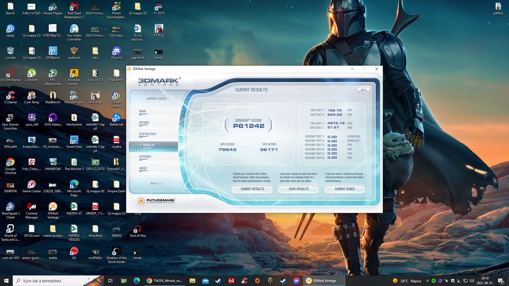
Task: Select the World of Tanks enCore icon
Action: pyautogui.click(x=10, y=233)
